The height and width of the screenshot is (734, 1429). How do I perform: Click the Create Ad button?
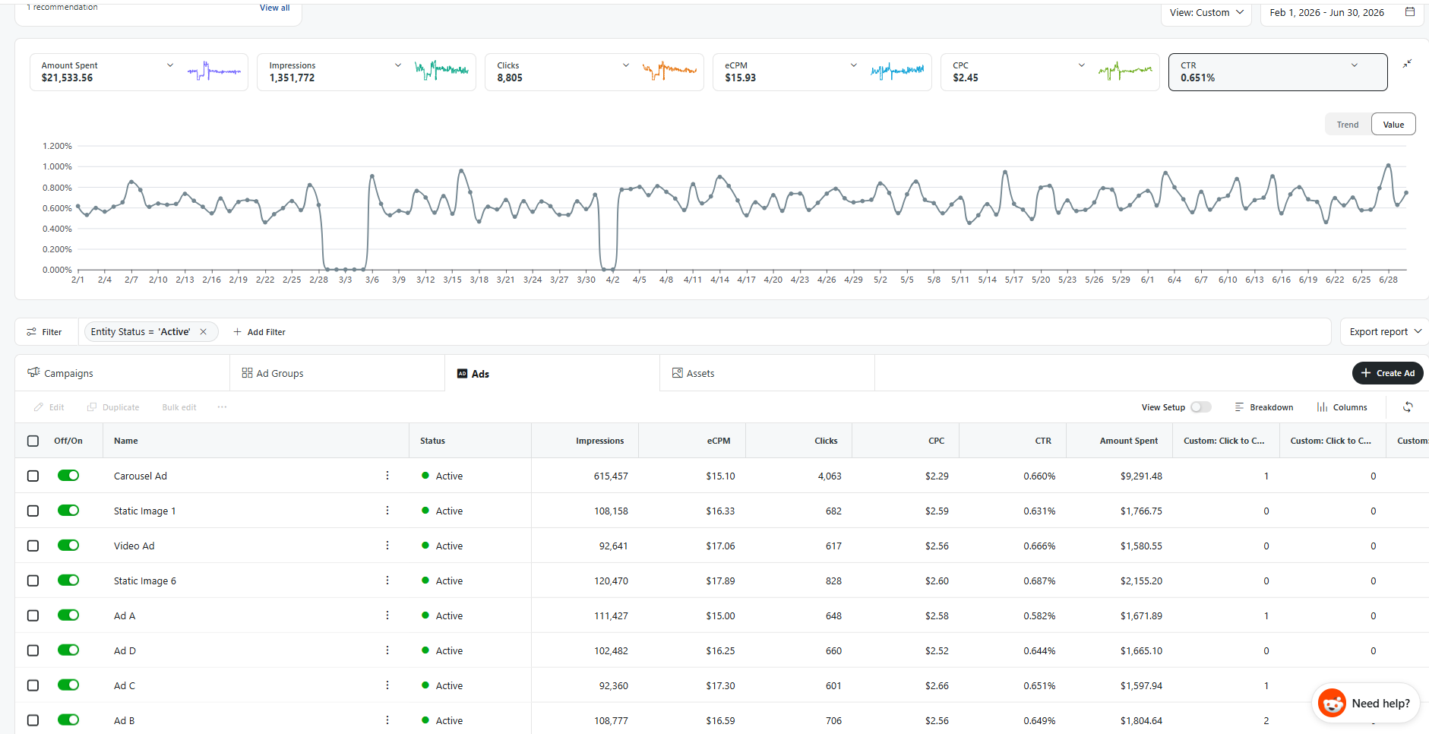pyautogui.click(x=1388, y=373)
